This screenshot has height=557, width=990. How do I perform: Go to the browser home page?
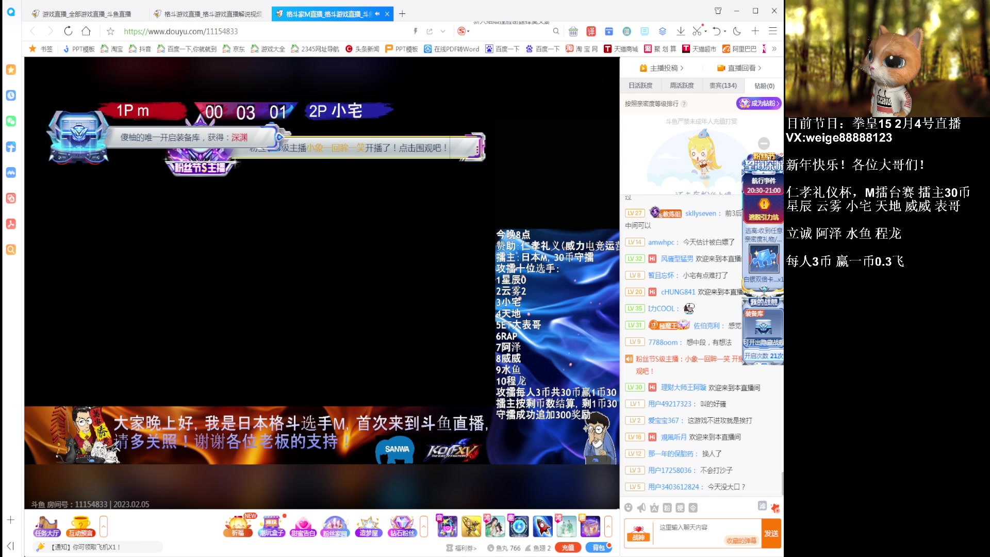click(86, 31)
